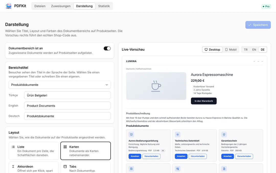Click the book icon on Aurora Bedienungsanleitung card
Screen dimensions: 276x173
(131, 135)
